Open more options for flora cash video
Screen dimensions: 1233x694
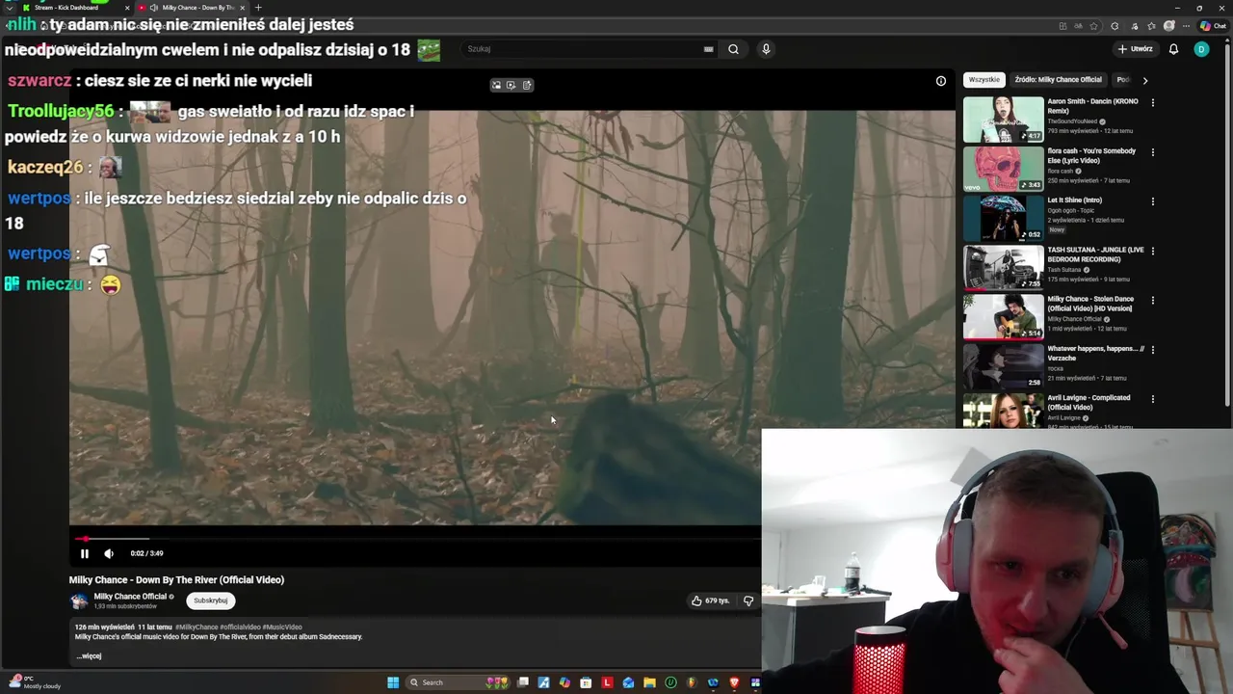pyautogui.click(x=1152, y=152)
